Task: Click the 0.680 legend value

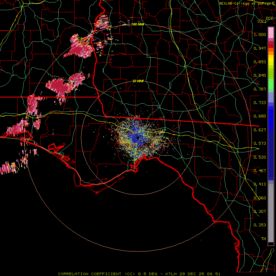Action: [260, 116]
